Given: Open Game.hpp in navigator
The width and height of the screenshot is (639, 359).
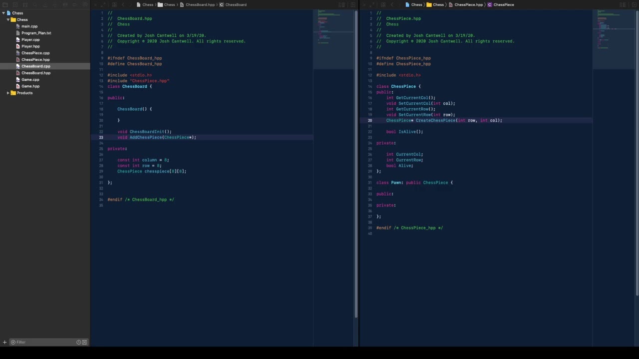Looking at the screenshot, I should [x=30, y=86].
